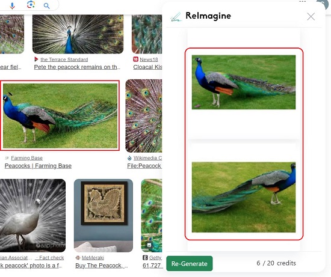Viewport: 331px width, 277px height.
Task: Open the framed peacock artwork thumbnail
Action: [104, 216]
